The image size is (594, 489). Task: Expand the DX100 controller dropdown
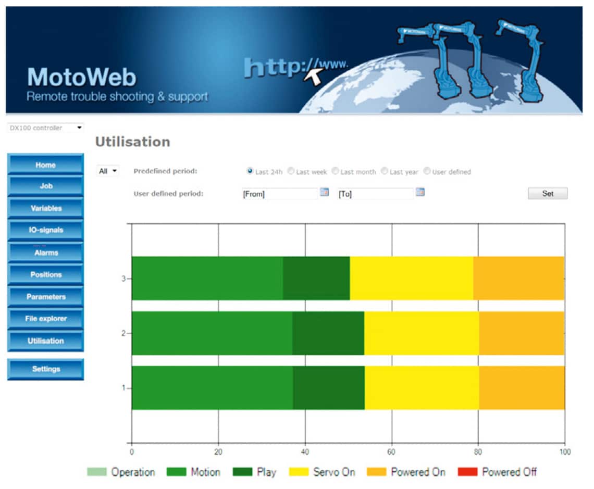click(45, 128)
